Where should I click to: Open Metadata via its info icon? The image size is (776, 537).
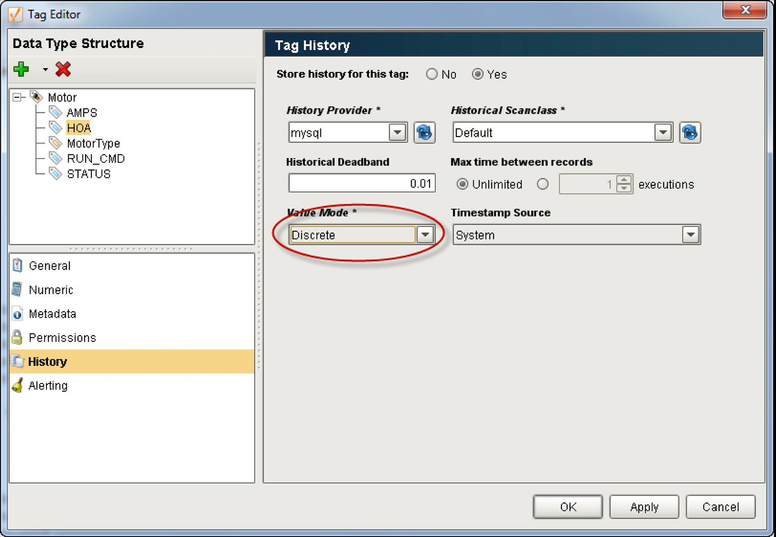pos(17,314)
